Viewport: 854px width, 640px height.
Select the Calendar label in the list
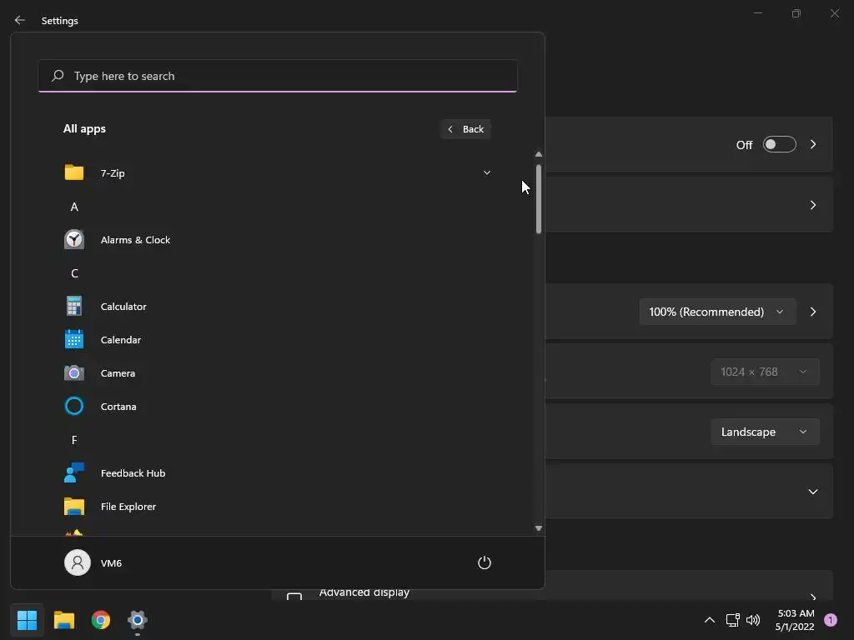pos(120,340)
